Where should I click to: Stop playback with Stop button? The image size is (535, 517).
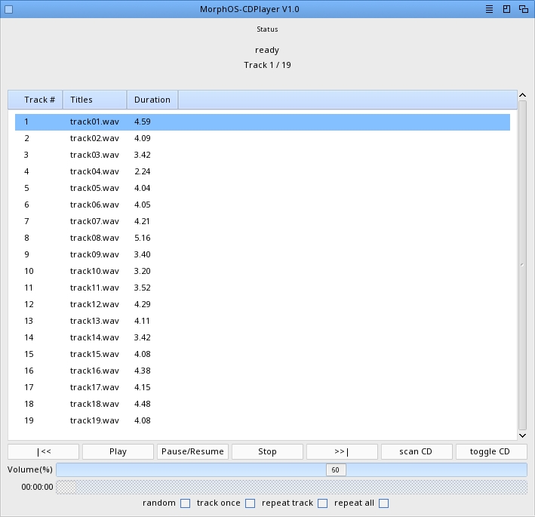[267, 451]
